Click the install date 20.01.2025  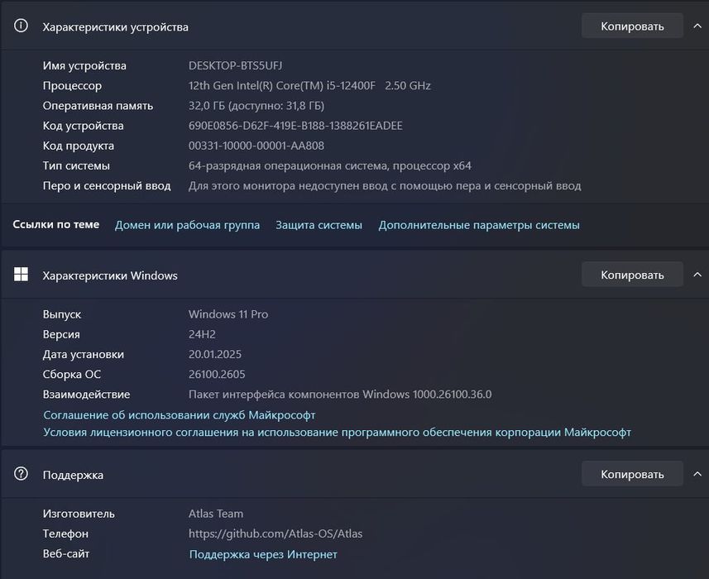click(x=215, y=354)
